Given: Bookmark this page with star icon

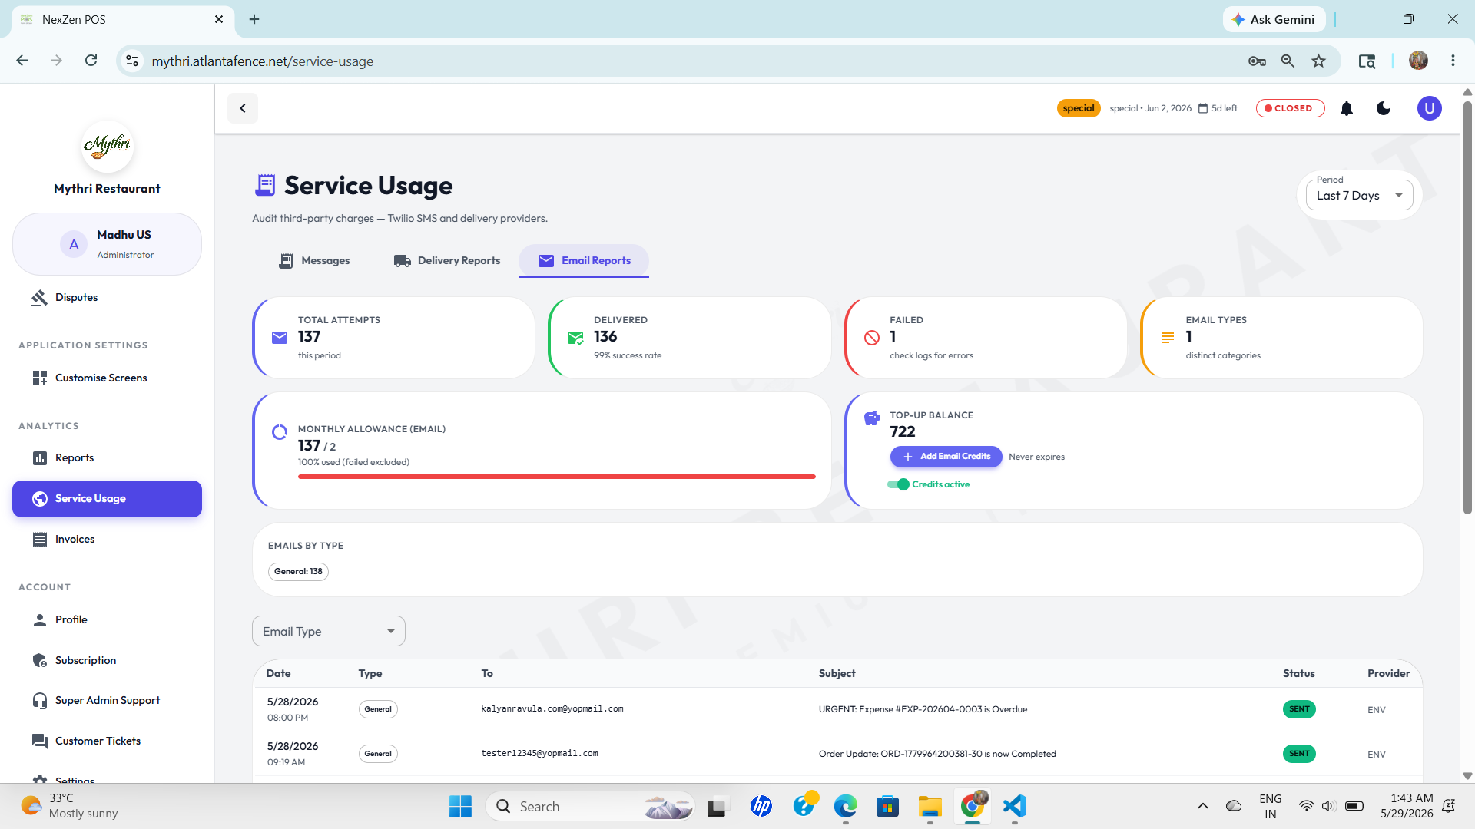Looking at the screenshot, I should tap(1318, 61).
